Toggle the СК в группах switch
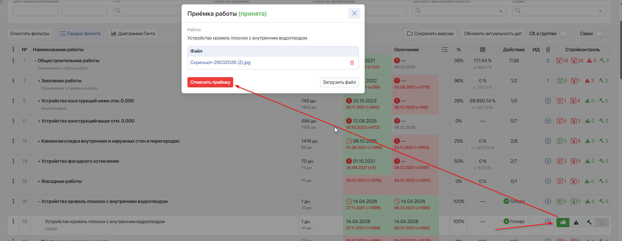The width and height of the screenshot is (622, 241). coord(566,34)
